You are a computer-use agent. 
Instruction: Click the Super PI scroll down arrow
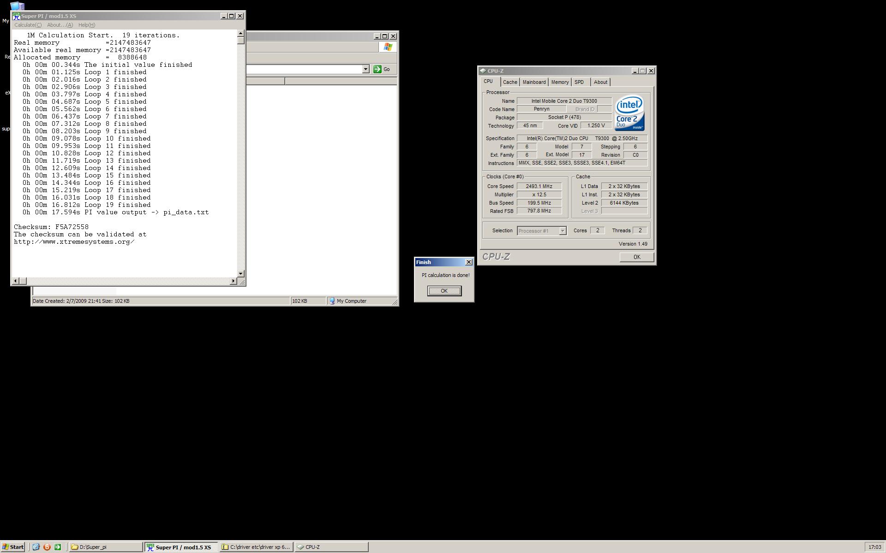pos(240,274)
